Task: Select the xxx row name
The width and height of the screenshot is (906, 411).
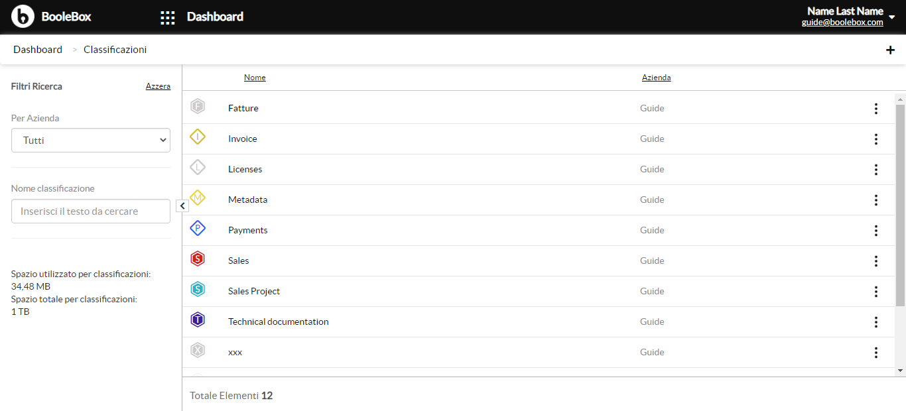Action: coord(235,352)
